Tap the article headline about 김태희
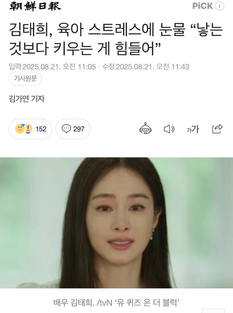This screenshot has width=233, height=313. coord(116,39)
